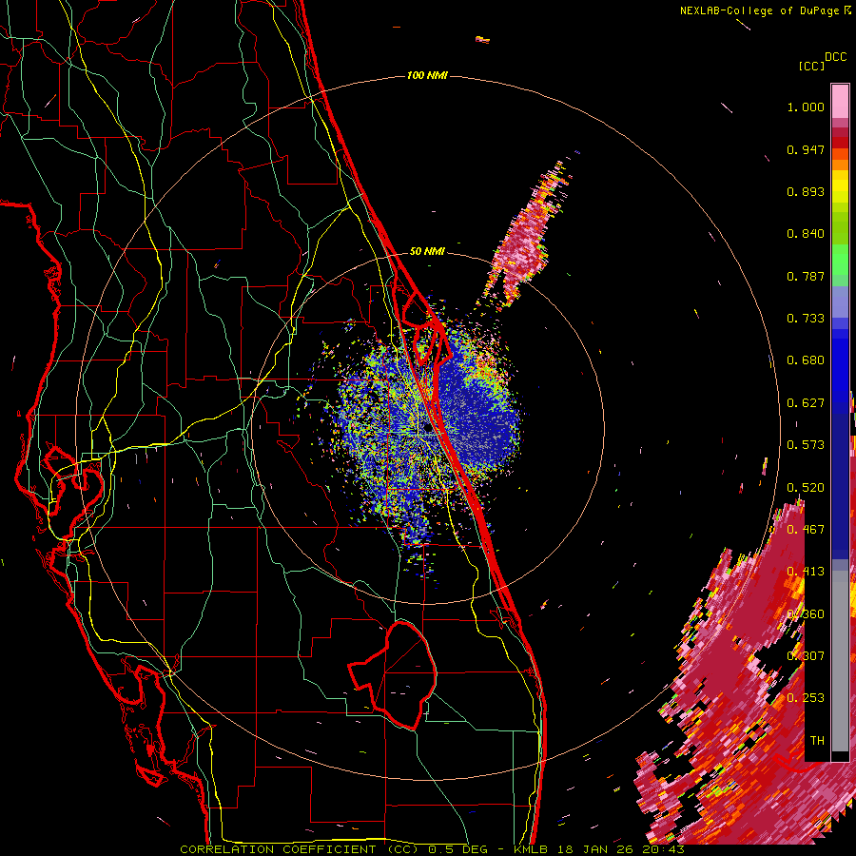Image resolution: width=856 pixels, height=856 pixels.
Task: Click the 0.253 scale value
Action: pos(806,698)
